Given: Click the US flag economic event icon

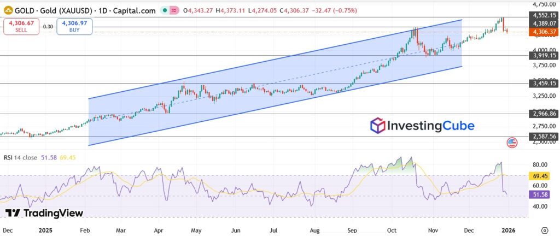Looking at the screenshot, I should (512, 143).
